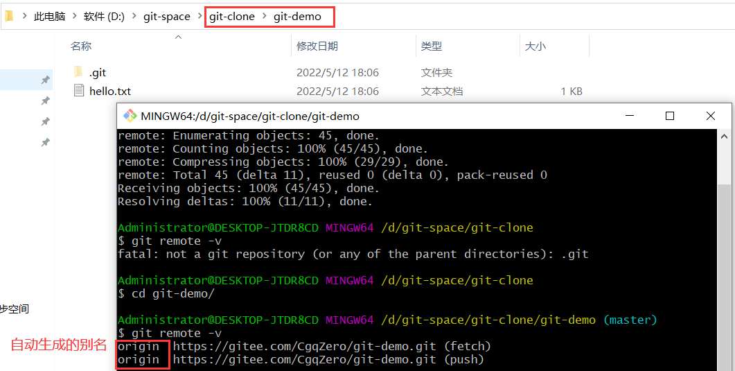Click (master) branch label in prompt
Image resolution: width=735 pixels, height=371 pixels.
[630, 320]
